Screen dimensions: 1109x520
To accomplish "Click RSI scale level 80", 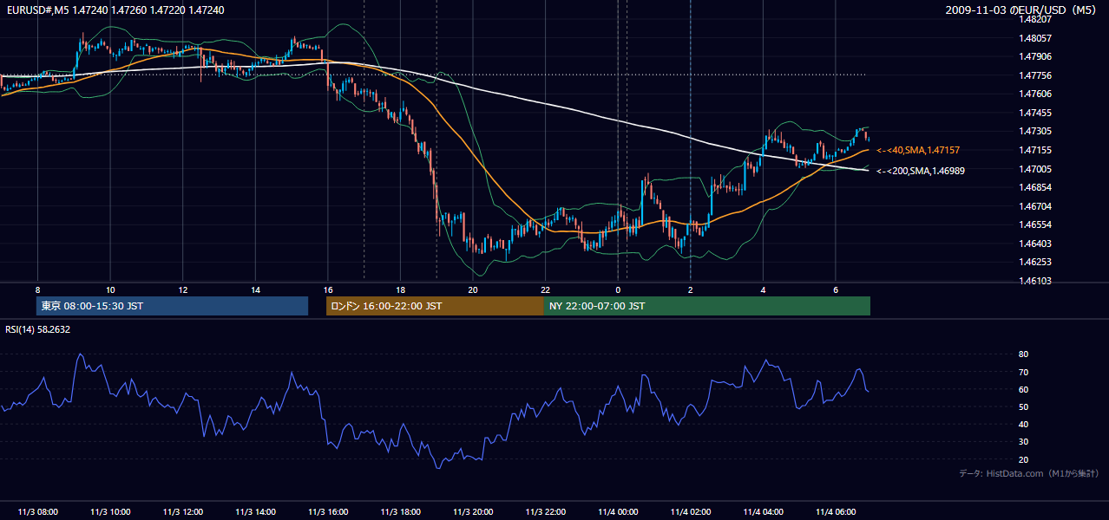I will coord(1024,354).
